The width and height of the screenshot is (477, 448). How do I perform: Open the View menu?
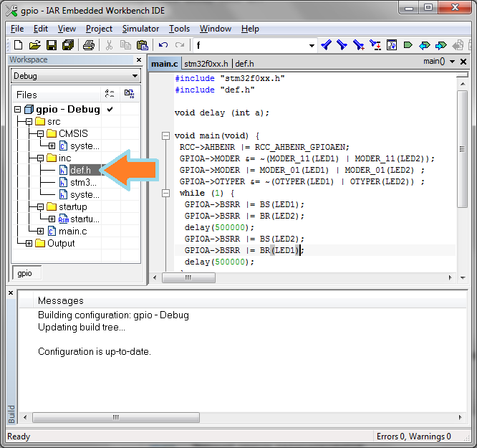(67, 29)
